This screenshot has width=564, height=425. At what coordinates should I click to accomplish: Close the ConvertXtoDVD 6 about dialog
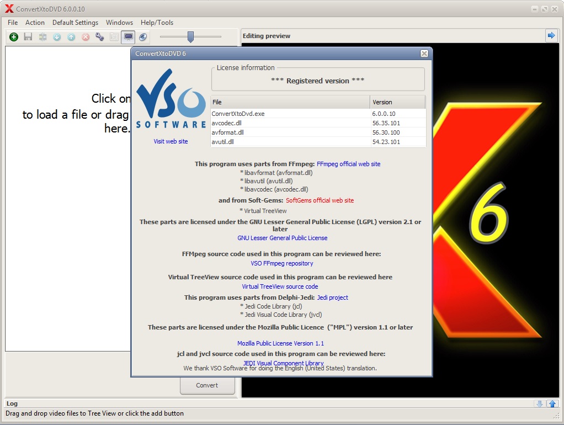click(424, 53)
